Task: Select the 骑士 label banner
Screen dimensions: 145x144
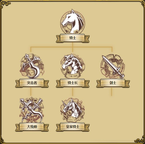Action: pyautogui.click(x=72, y=38)
